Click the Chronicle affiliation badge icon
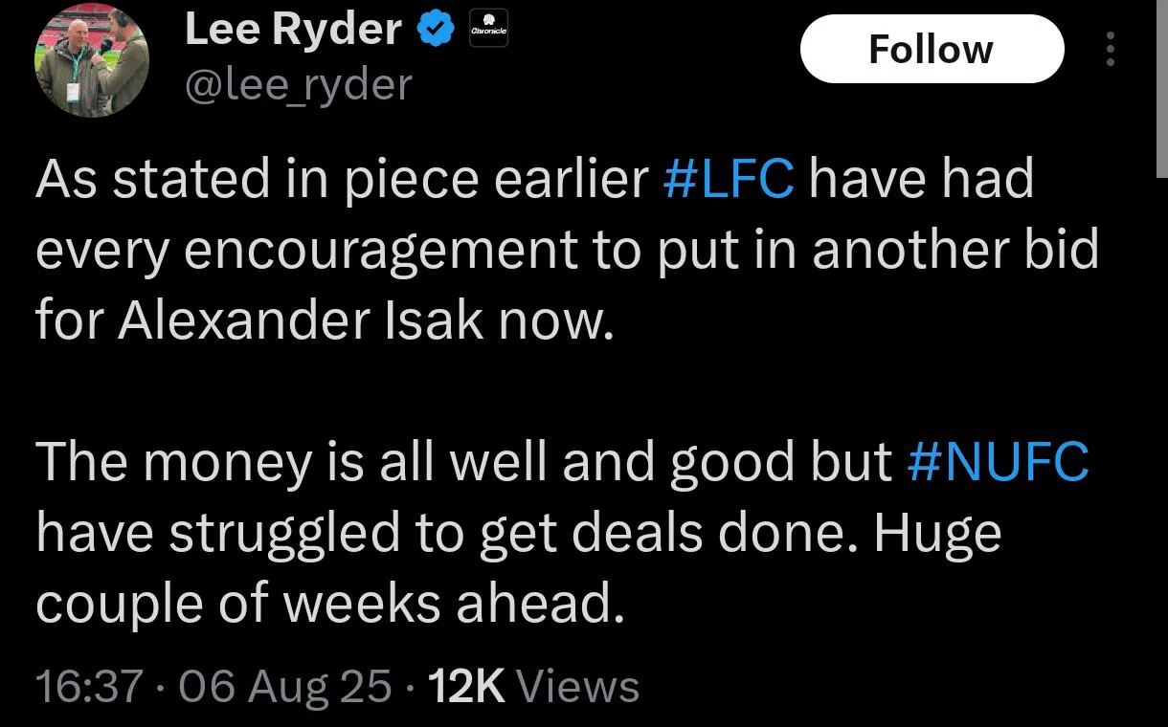Viewport: 1168px width, 727px height. point(489,30)
